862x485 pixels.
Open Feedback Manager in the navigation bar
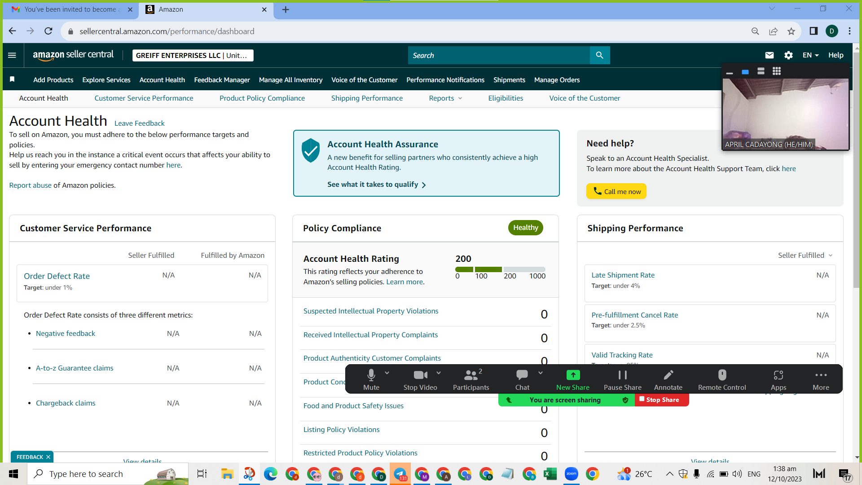pyautogui.click(x=222, y=79)
